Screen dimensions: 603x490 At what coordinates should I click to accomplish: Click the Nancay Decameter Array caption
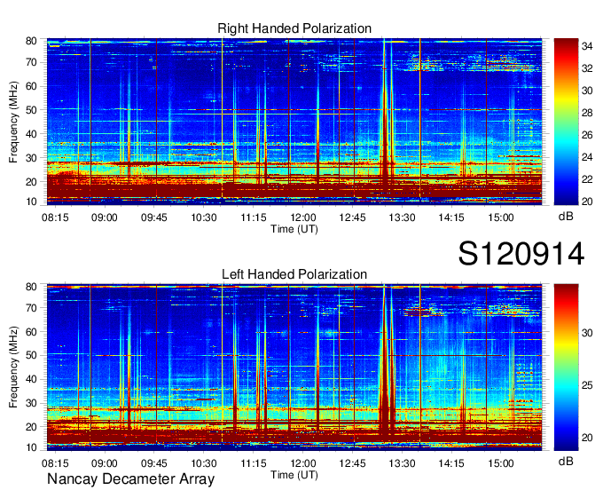(x=130, y=478)
